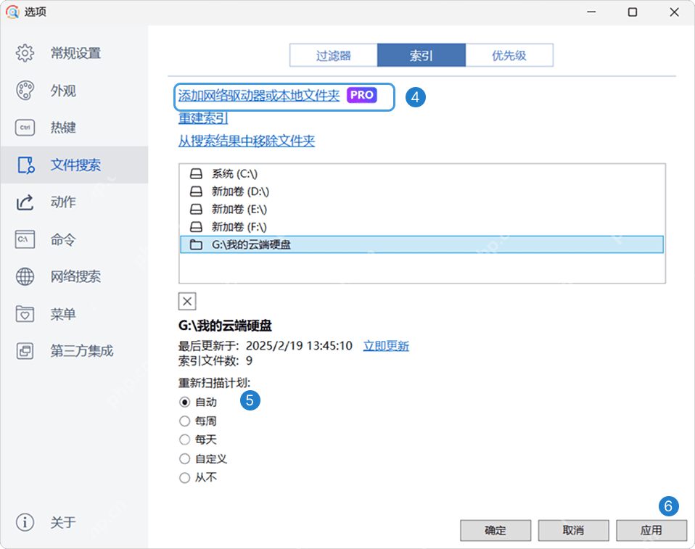Click the 文件搜索 file search icon
Image resolution: width=695 pixels, height=549 pixels.
(x=25, y=165)
